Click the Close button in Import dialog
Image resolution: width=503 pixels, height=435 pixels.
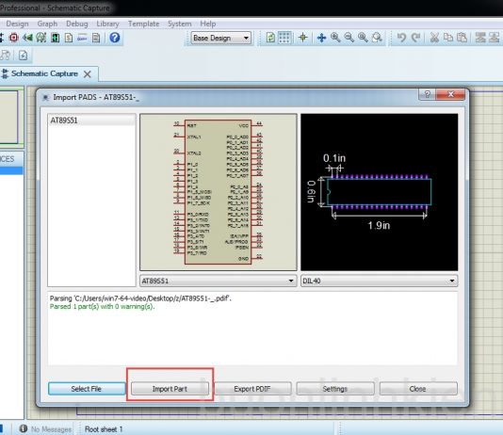pyautogui.click(x=417, y=389)
